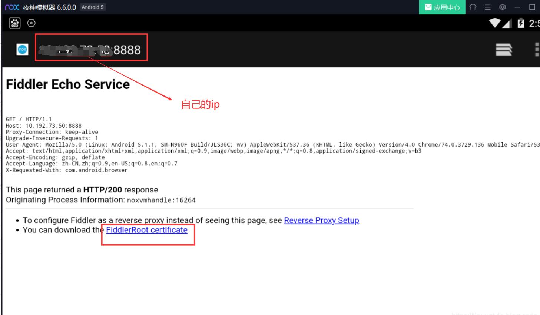Viewport: 540px width, 315px height.
Task: Click the battery charging status icon
Action: click(x=521, y=23)
